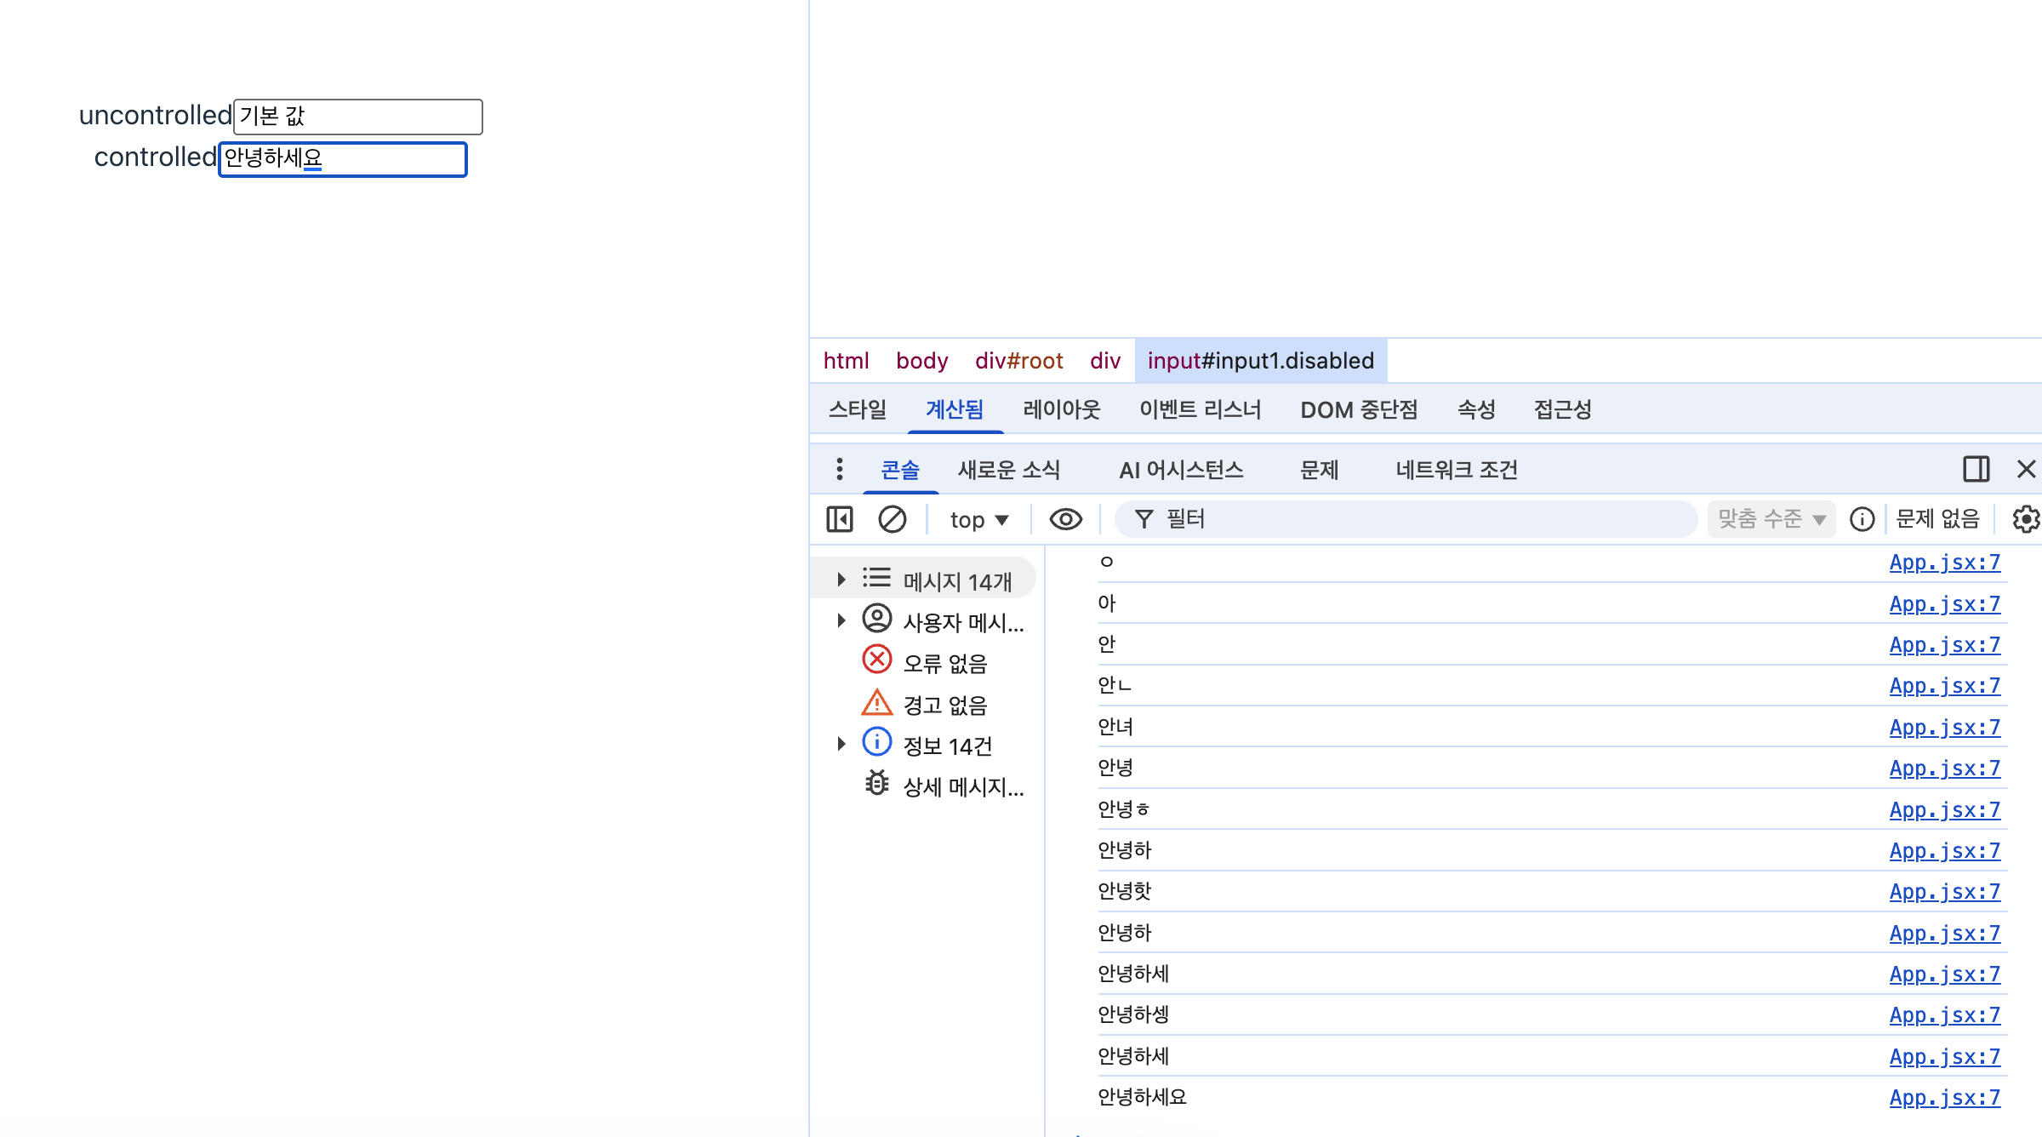
Task: Switch to the 스타일 styles tab
Action: [x=858, y=409]
